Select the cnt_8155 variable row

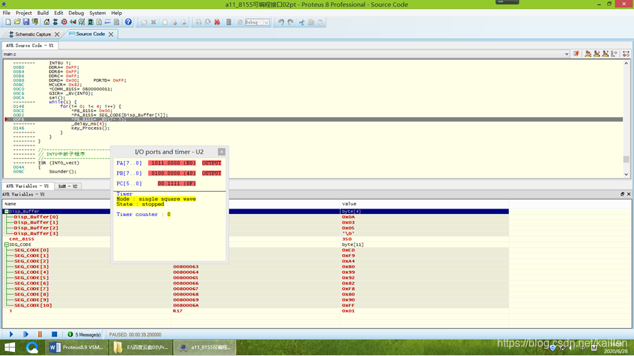pos(255,239)
